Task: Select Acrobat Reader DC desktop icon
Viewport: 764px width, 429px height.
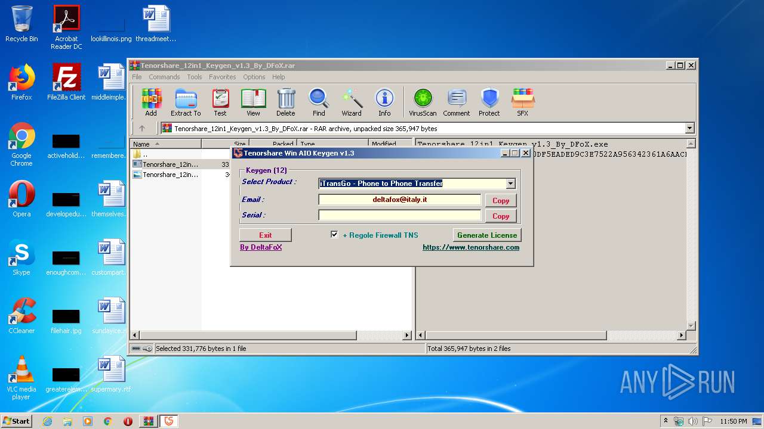Action: (66, 27)
